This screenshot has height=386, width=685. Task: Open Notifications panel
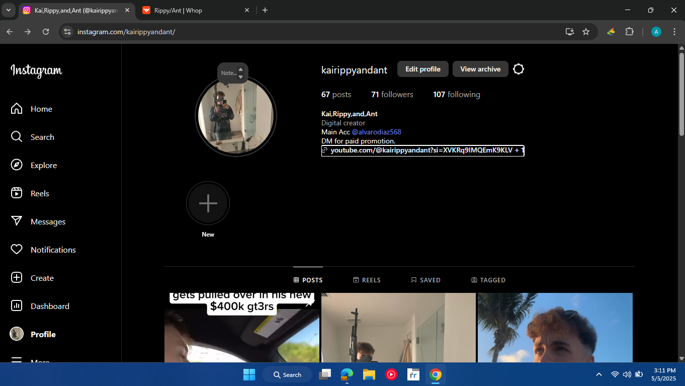(x=43, y=250)
